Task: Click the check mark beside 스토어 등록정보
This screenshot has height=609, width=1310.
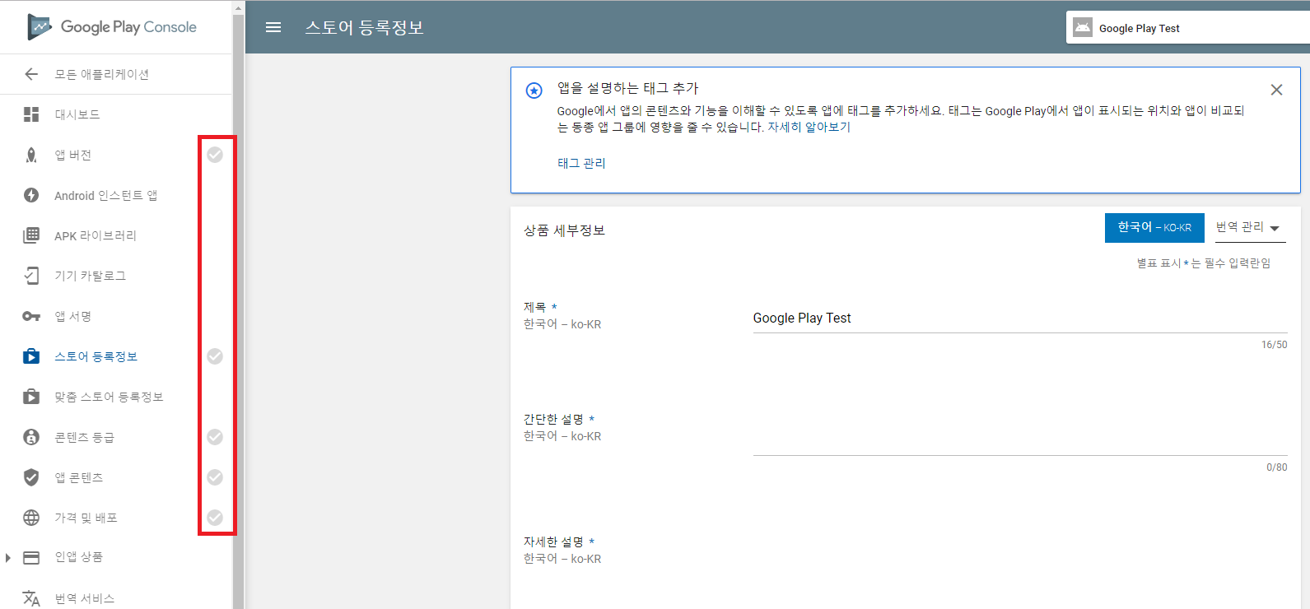Action: (215, 356)
